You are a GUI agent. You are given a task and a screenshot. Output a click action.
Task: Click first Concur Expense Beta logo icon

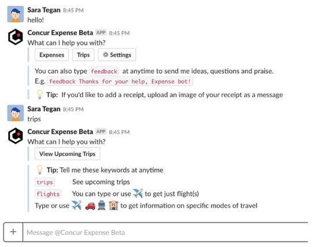coord(16,37)
